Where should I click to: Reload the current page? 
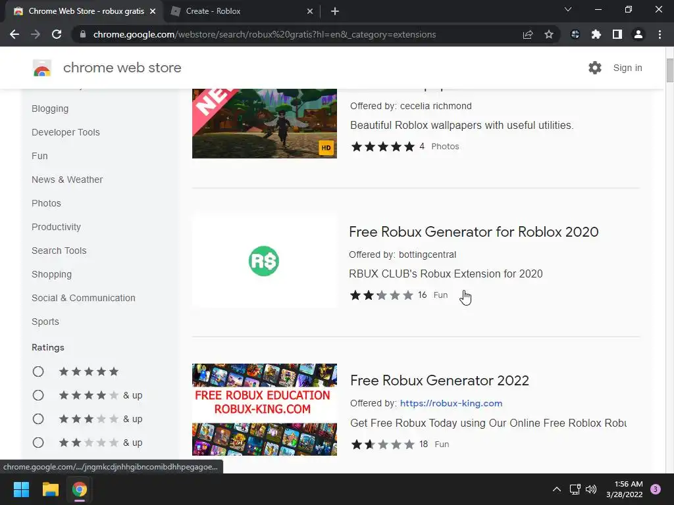57,34
